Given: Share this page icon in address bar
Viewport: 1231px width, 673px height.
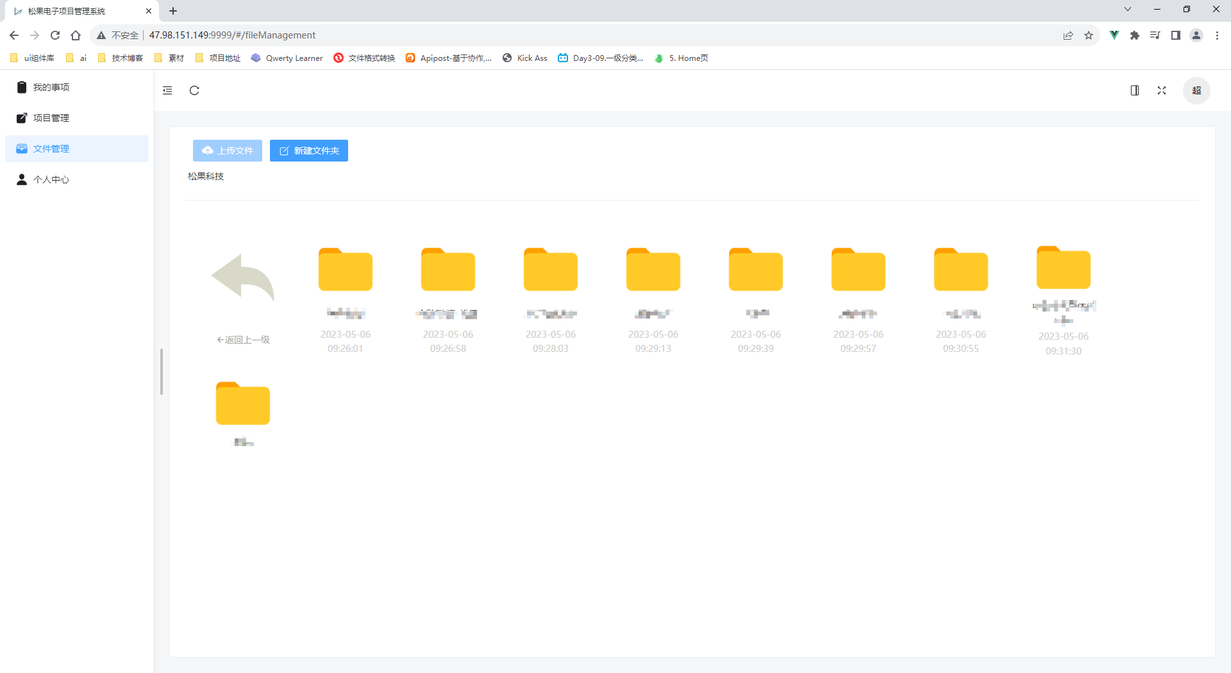Looking at the screenshot, I should 1068,35.
